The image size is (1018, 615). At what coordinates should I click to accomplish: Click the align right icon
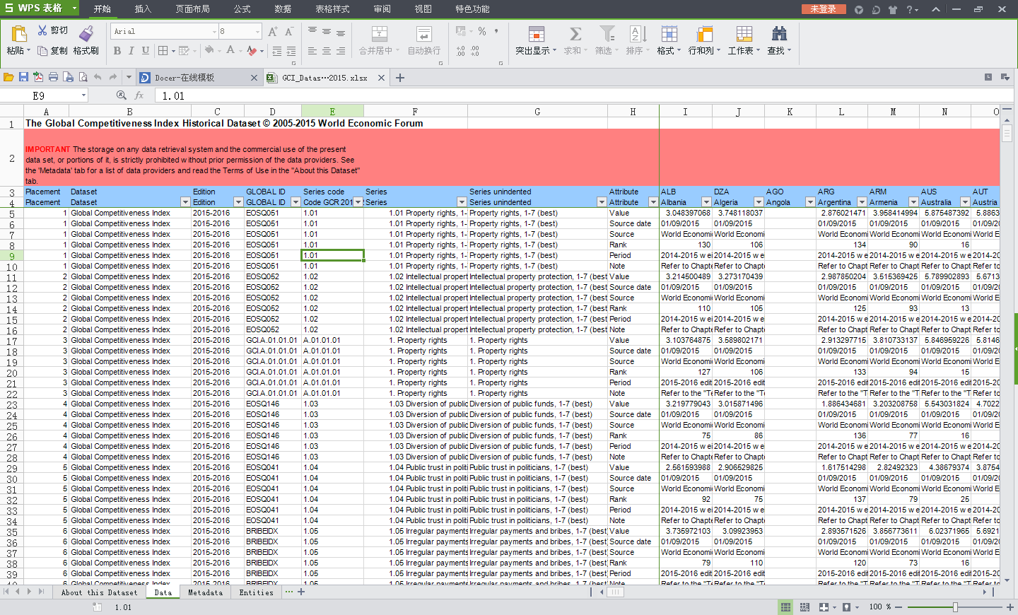(341, 51)
